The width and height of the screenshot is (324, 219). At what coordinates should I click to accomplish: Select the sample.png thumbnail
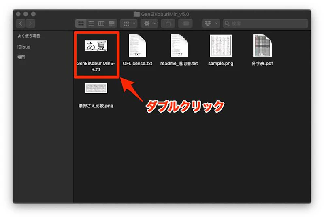221,46
